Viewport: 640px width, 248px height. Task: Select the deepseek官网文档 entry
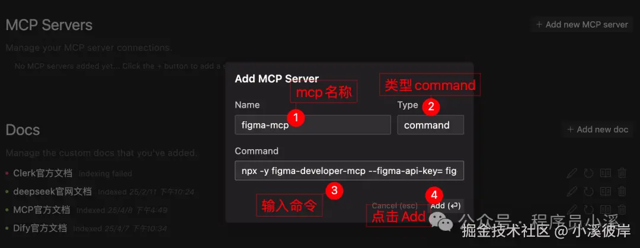point(52,192)
